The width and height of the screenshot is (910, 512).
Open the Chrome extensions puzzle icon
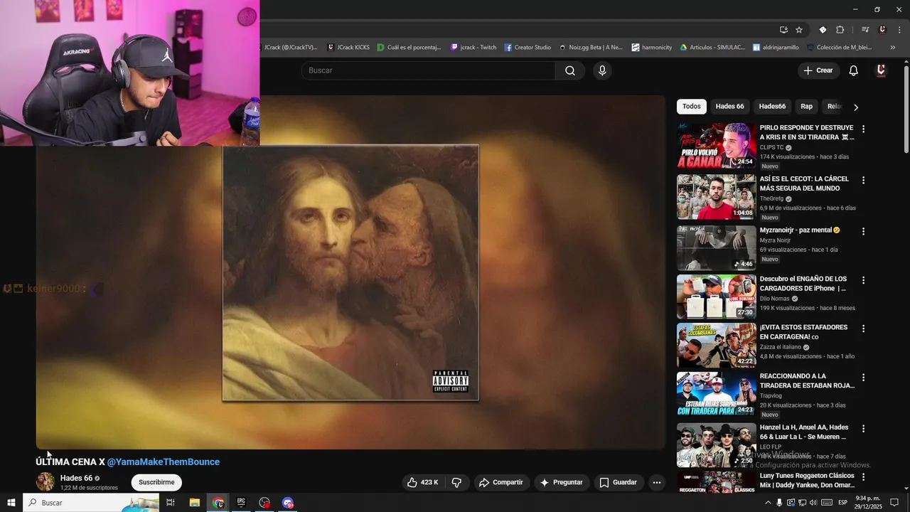tap(840, 30)
